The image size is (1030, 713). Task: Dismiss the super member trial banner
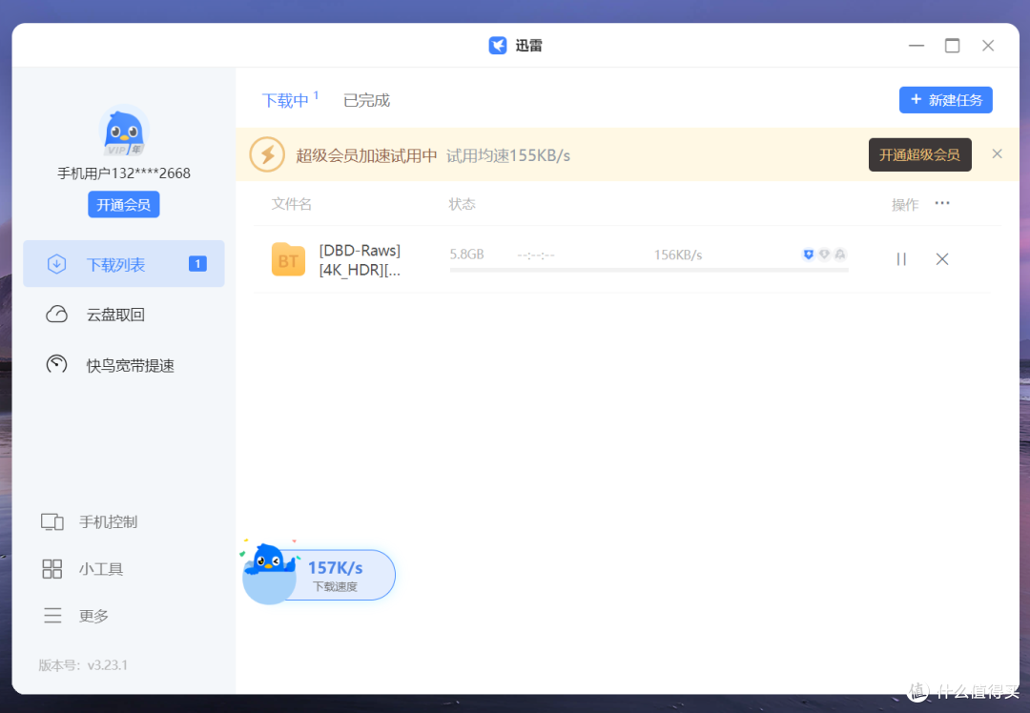[998, 153]
